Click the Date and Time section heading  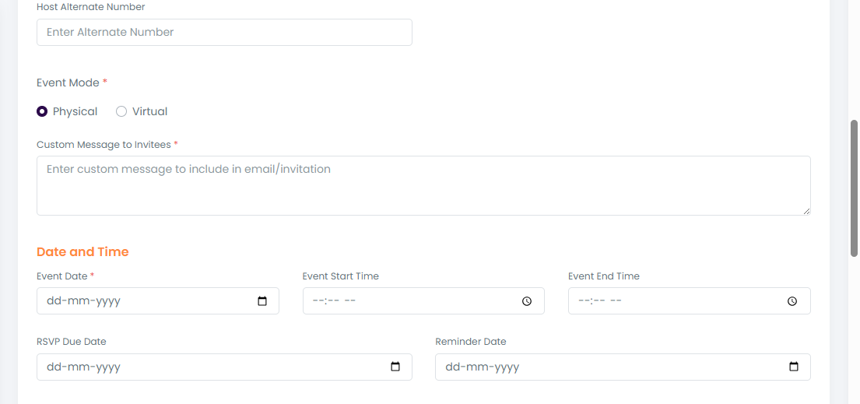pyautogui.click(x=82, y=252)
